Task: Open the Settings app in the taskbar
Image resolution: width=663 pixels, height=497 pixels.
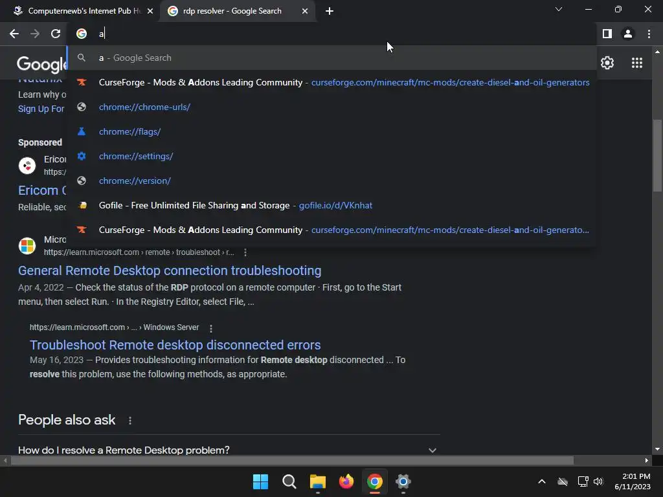Action: (403, 481)
